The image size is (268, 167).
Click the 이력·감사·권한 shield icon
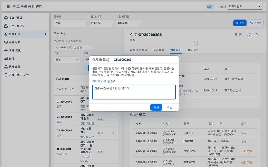[x=6, y=75]
